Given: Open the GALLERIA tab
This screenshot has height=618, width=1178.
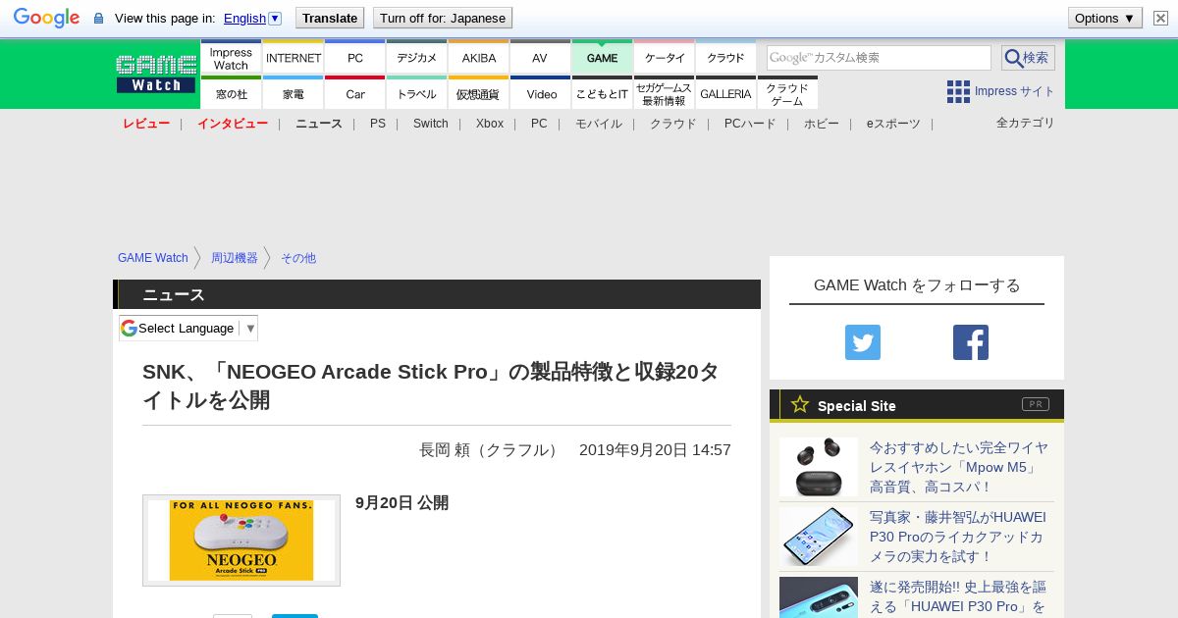Looking at the screenshot, I should coord(726,93).
